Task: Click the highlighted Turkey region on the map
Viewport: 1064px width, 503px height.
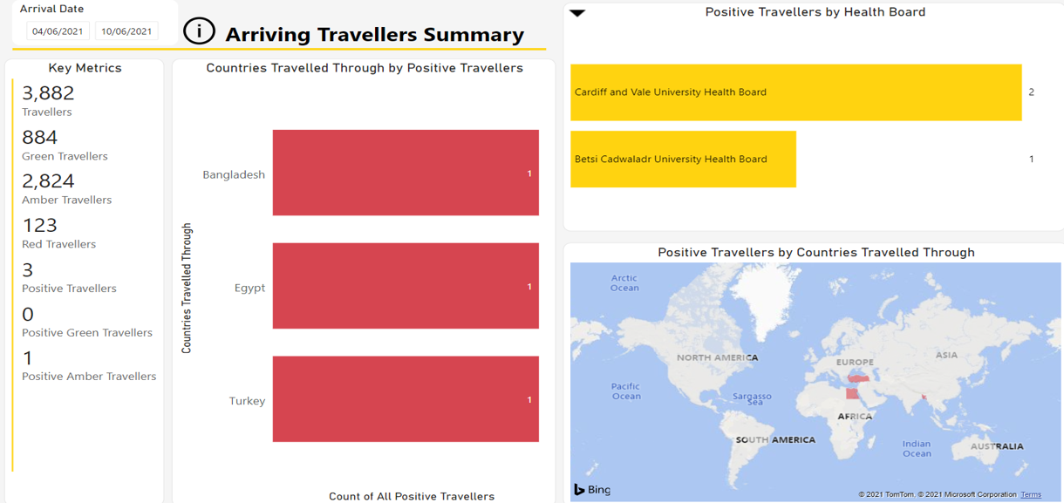Action: click(859, 379)
